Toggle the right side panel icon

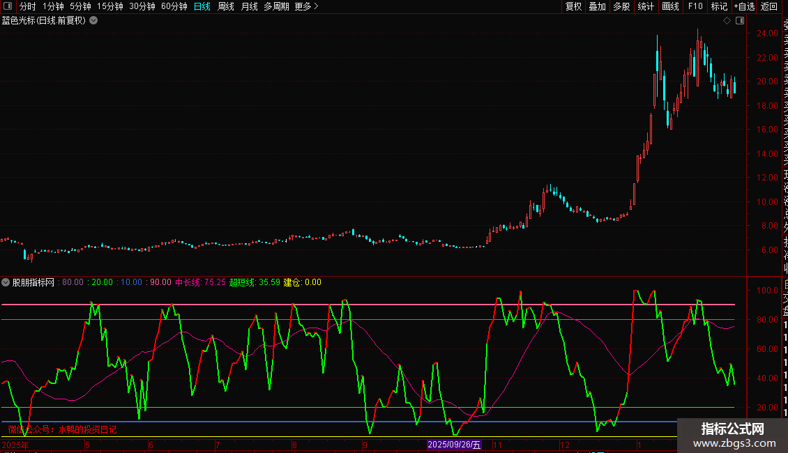pyautogui.click(x=738, y=21)
